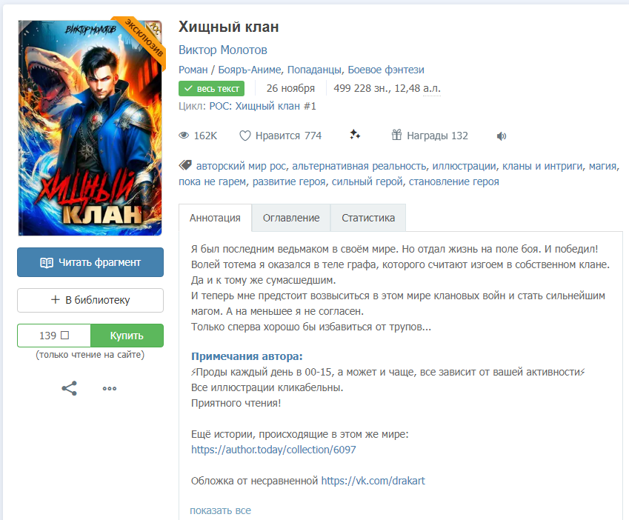Image resolution: width=629 pixels, height=520 pixels.
Task: Click the tag icon before the tags list
Action: [x=185, y=164]
